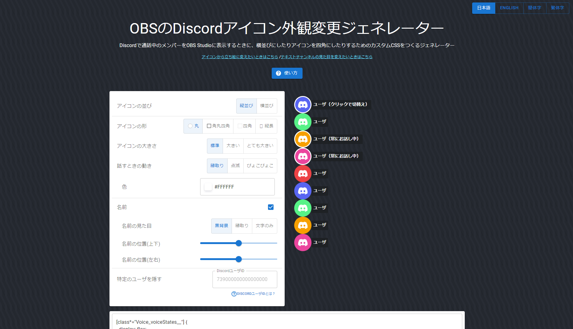Open link アイコンから立ち絵に変えたいときはこちら
This screenshot has width=573, height=329.
point(240,57)
